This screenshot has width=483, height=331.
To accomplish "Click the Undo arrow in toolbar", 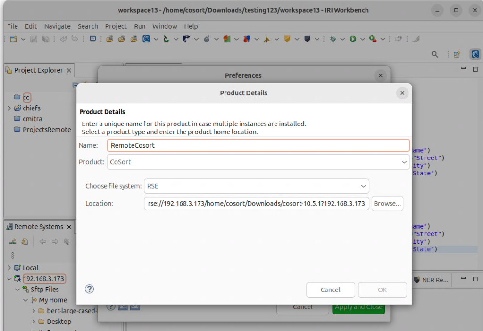I will tap(63, 39).
